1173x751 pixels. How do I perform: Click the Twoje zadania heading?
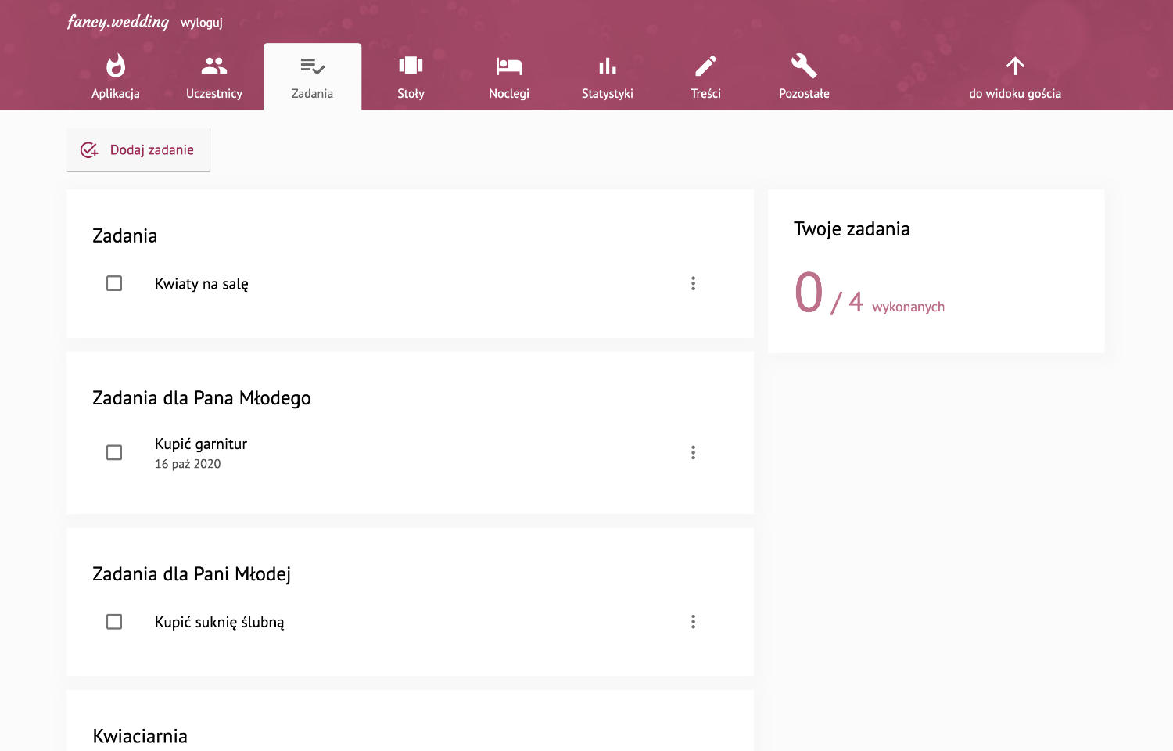(x=852, y=229)
